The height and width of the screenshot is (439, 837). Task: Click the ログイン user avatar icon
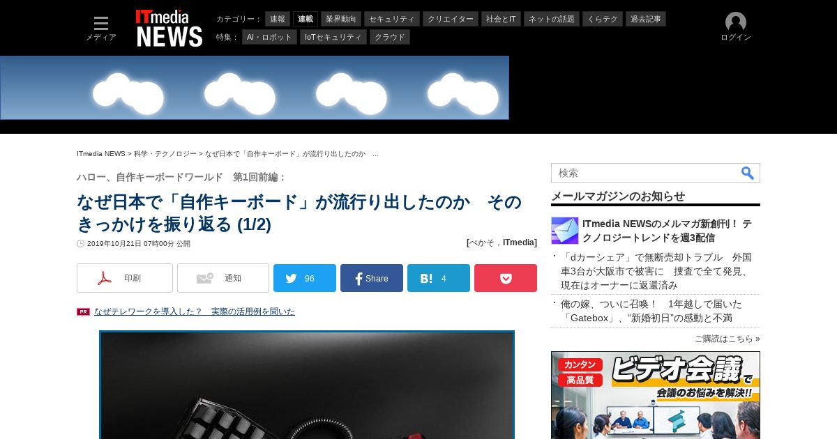tap(736, 22)
